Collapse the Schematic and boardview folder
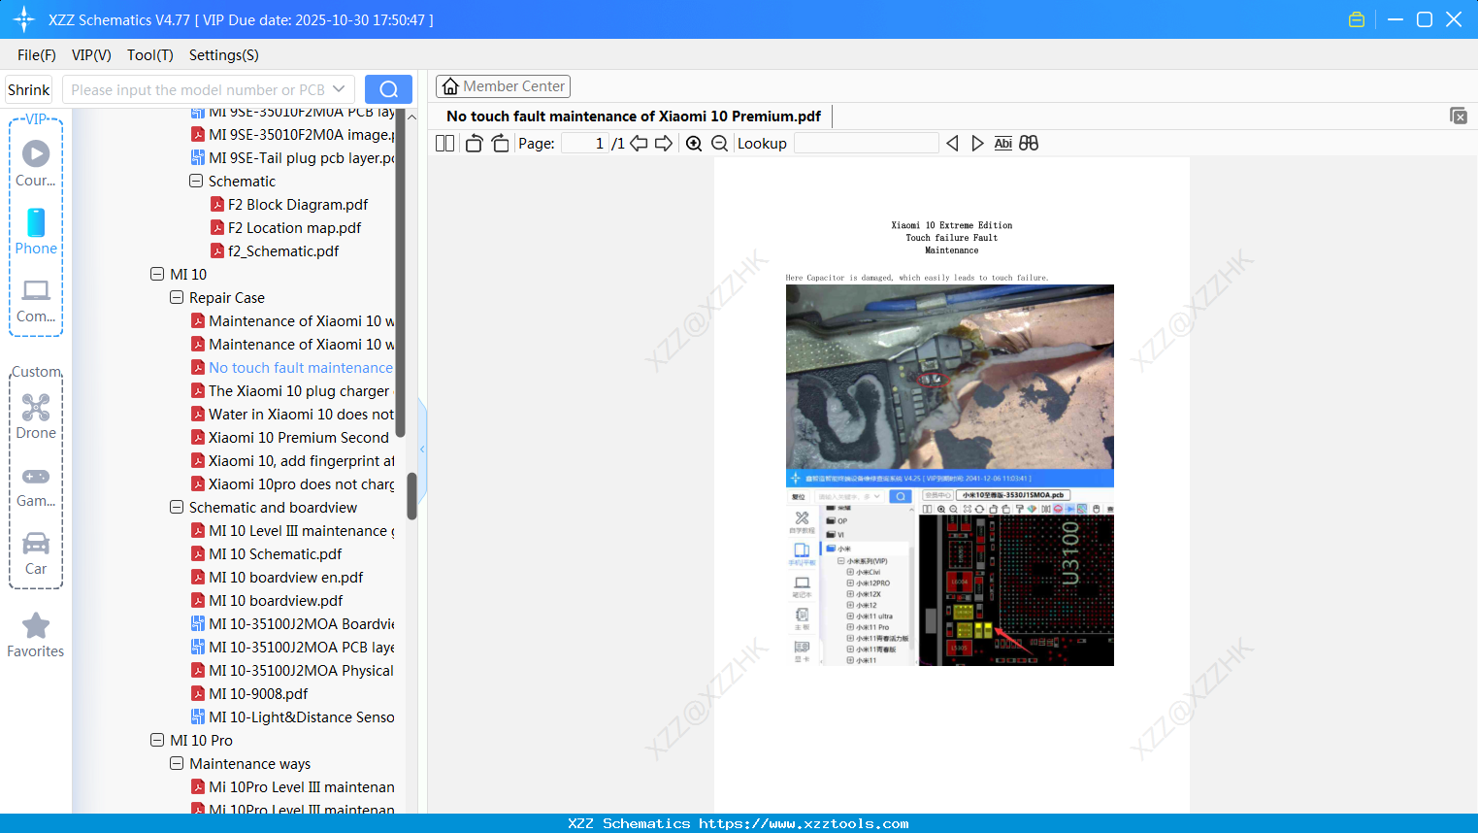This screenshot has height=833, width=1478. [x=177, y=507]
